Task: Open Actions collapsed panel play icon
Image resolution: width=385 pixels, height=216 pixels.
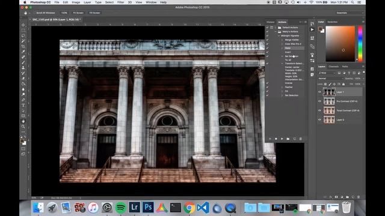Action: [312, 29]
